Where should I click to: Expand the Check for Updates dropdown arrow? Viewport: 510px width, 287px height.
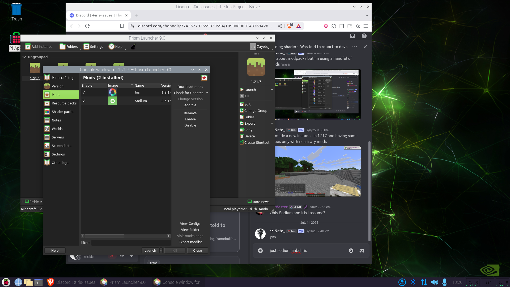pyautogui.click(x=207, y=93)
